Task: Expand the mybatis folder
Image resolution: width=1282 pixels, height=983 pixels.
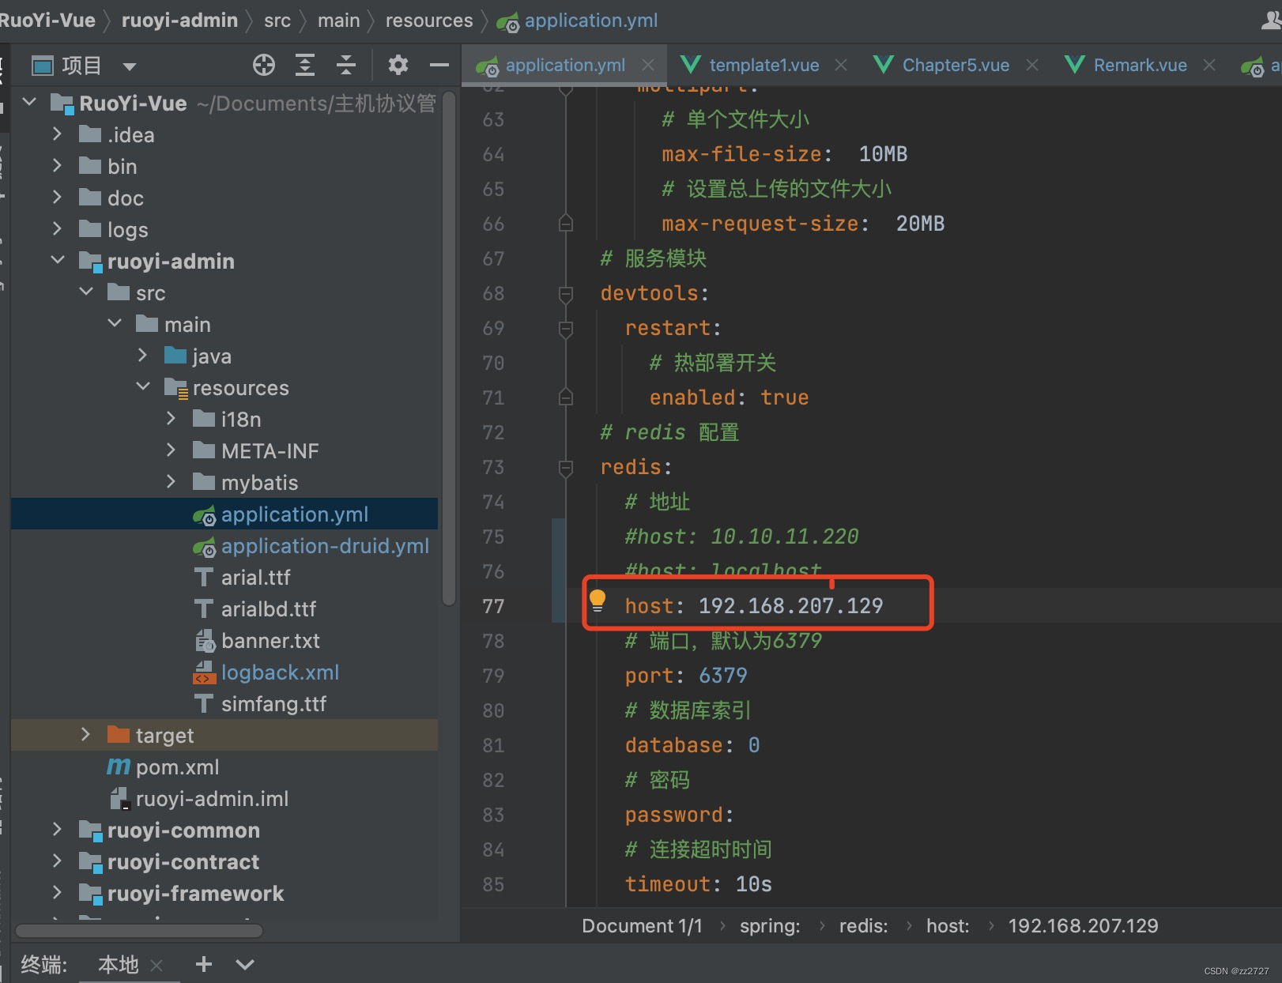Action: pos(171,481)
